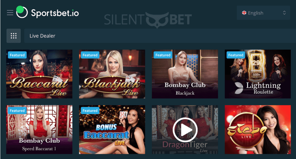Open Bonus Baccarat Live game

click(112, 129)
